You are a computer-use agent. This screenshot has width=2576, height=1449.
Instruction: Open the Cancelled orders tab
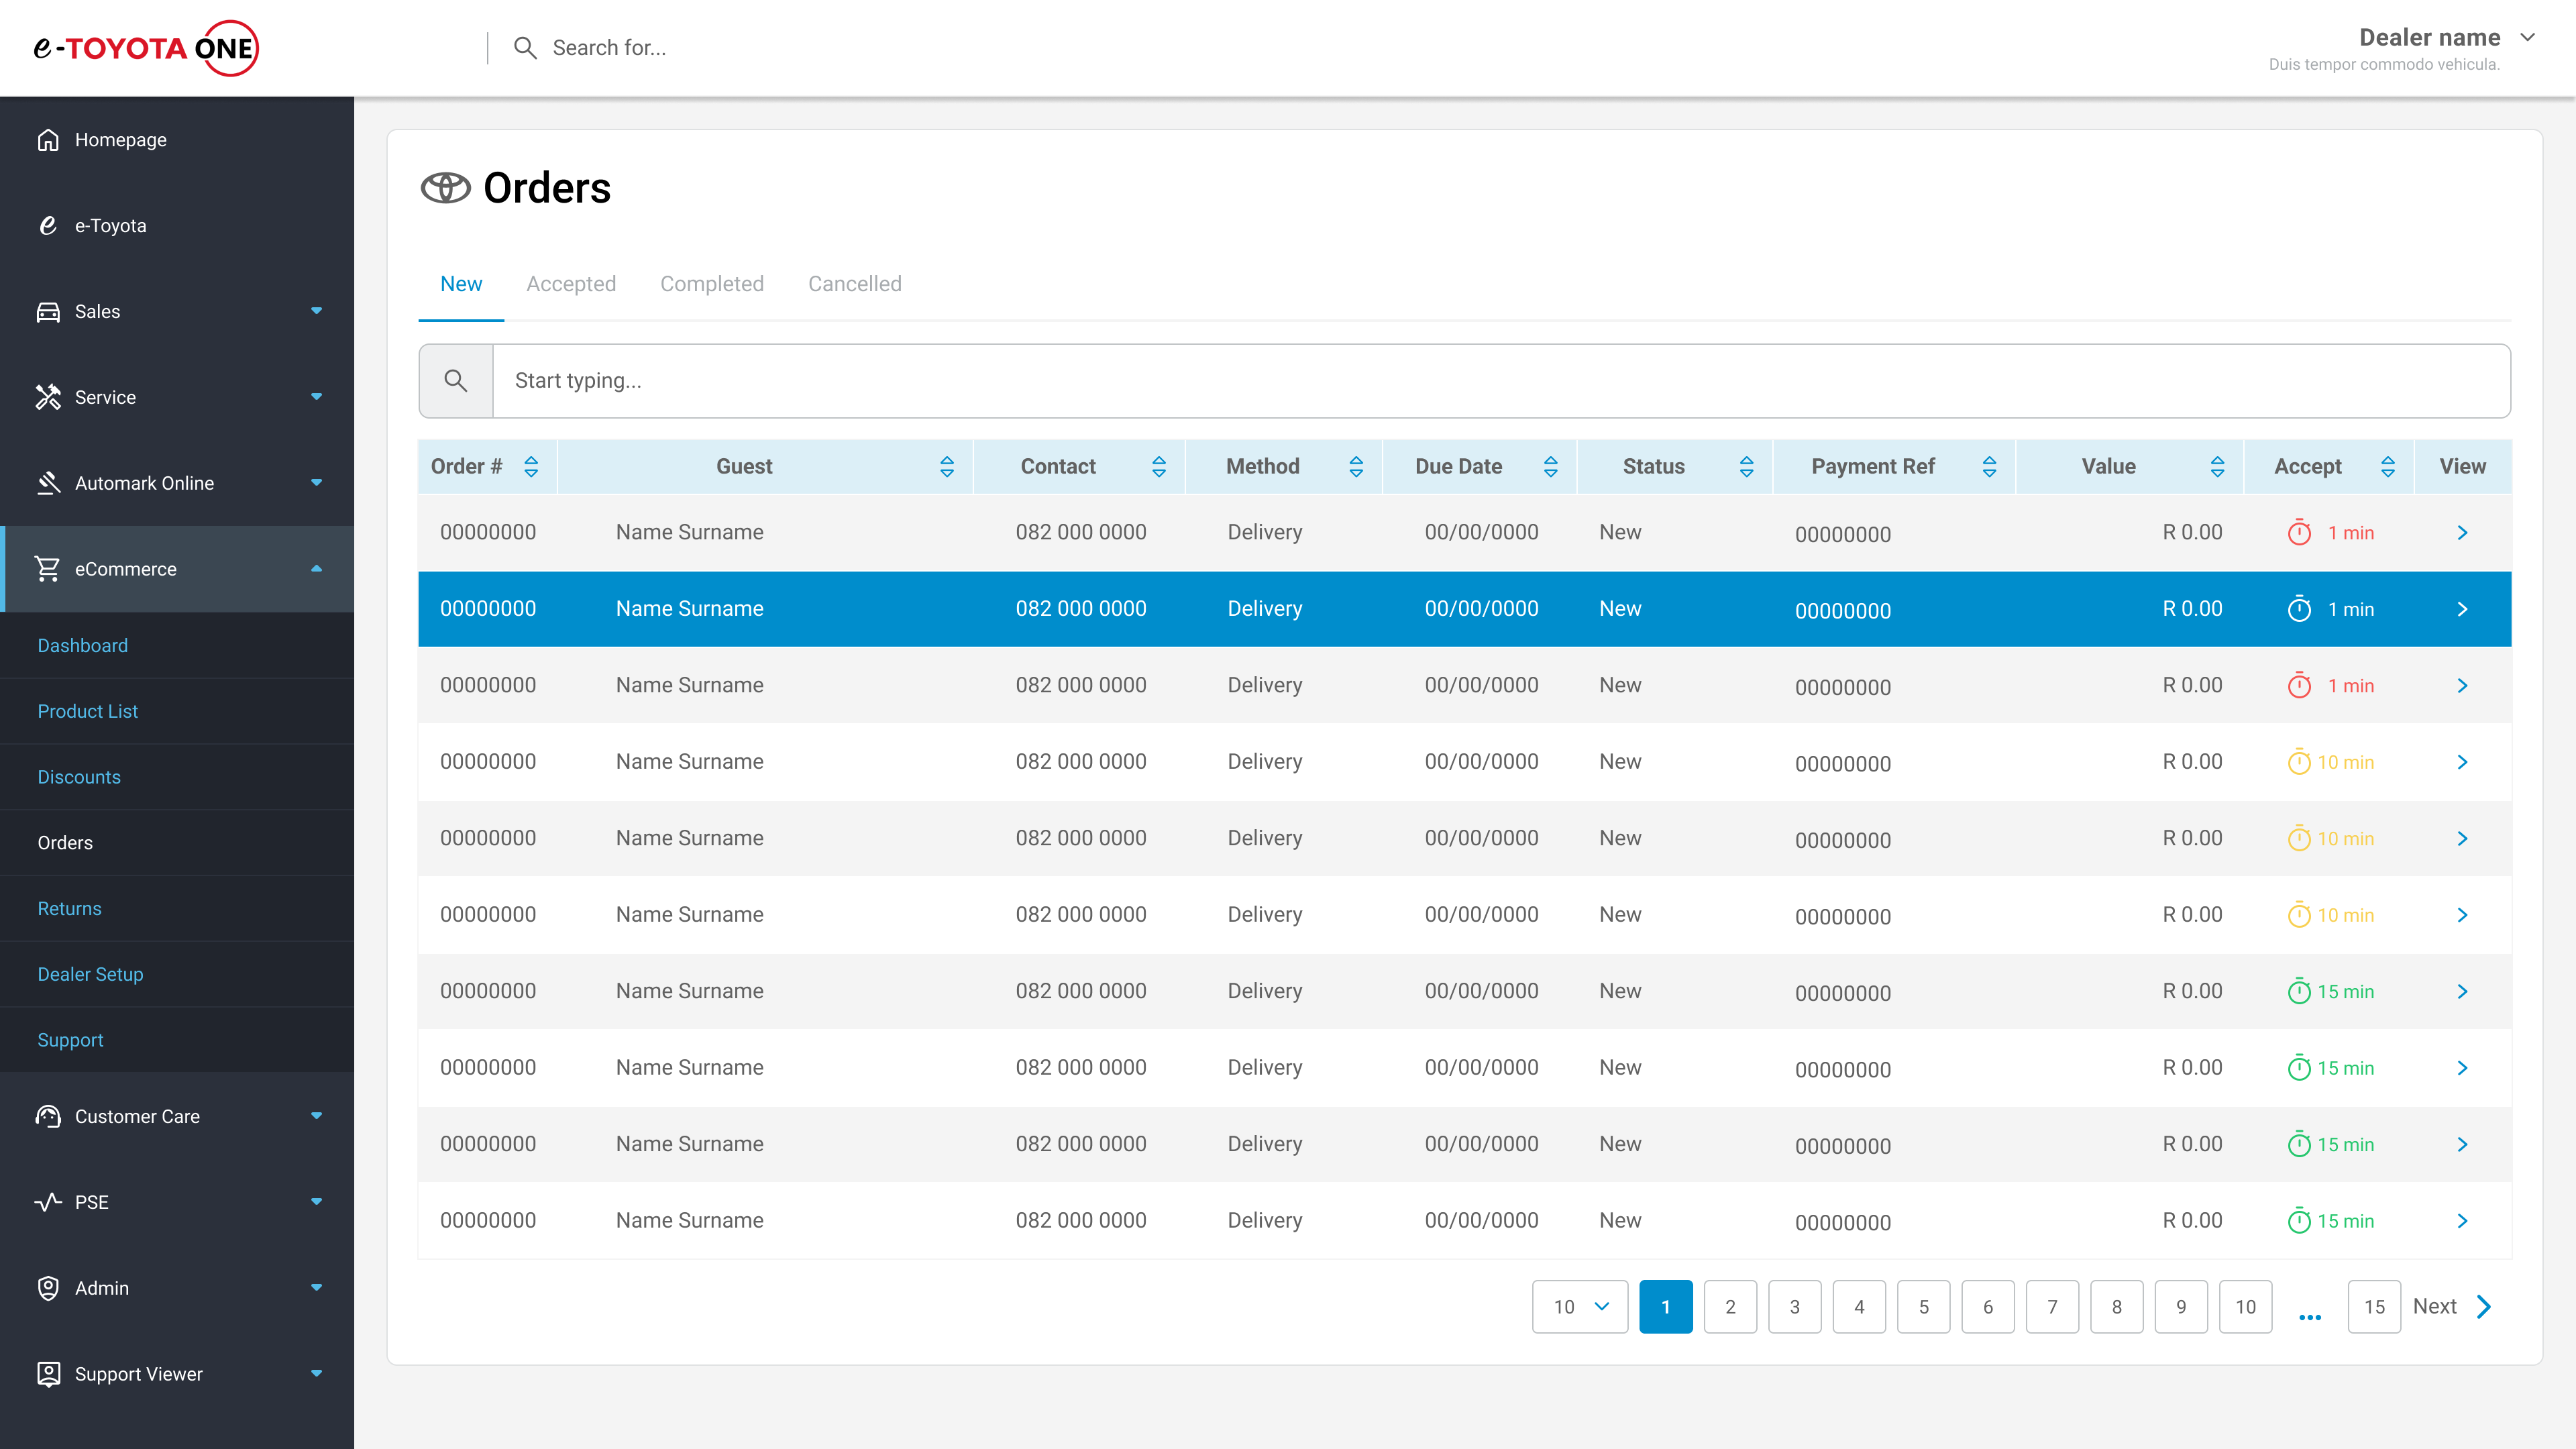pyautogui.click(x=854, y=284)
